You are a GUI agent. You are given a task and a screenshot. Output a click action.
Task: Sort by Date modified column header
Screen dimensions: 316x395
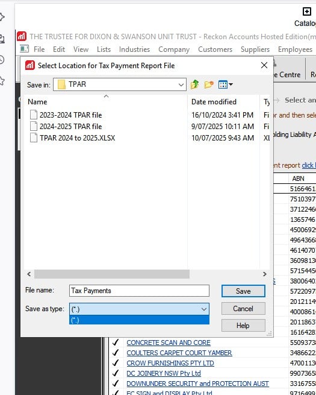(x=214, y=102)
